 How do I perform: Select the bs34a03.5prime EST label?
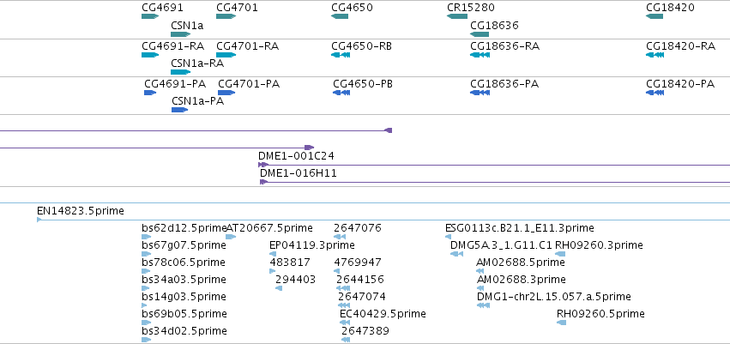point(184,280)
